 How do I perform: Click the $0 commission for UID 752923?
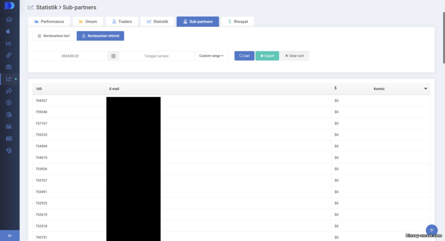pyautogui.click(x=337, y=203)
